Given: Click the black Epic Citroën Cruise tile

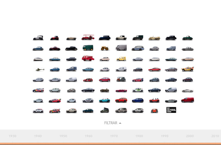Looking at the screenshot, I should click(x=171, y=110).
